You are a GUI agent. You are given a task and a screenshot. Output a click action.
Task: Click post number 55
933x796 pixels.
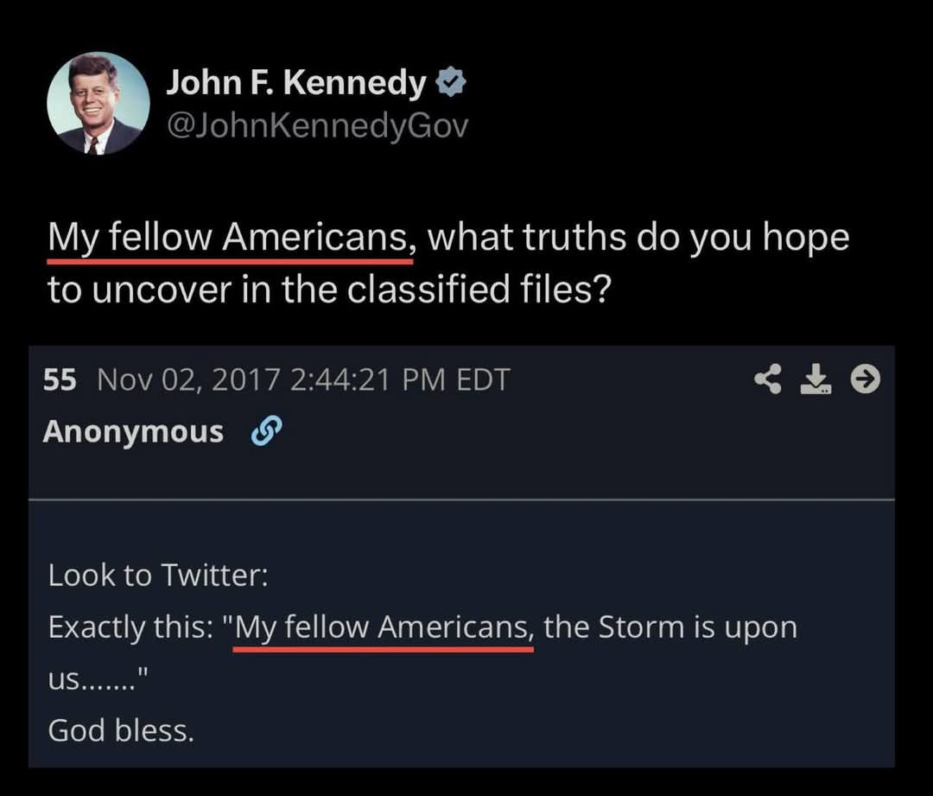click(x=60, y=379)
